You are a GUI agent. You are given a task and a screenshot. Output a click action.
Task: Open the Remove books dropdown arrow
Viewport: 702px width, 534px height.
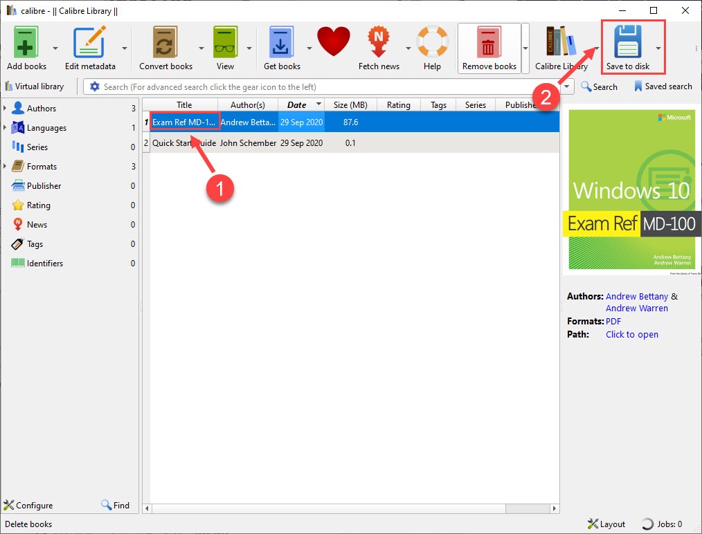tap(525, 48)
